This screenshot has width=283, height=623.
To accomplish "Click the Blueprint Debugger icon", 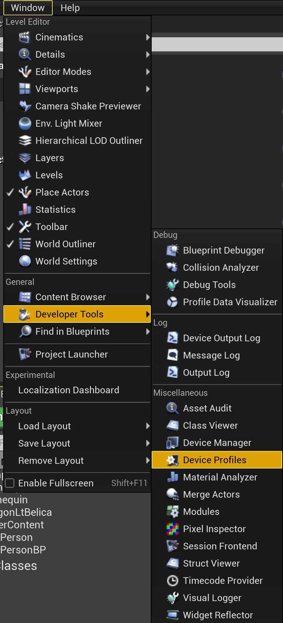I will 172,250.
